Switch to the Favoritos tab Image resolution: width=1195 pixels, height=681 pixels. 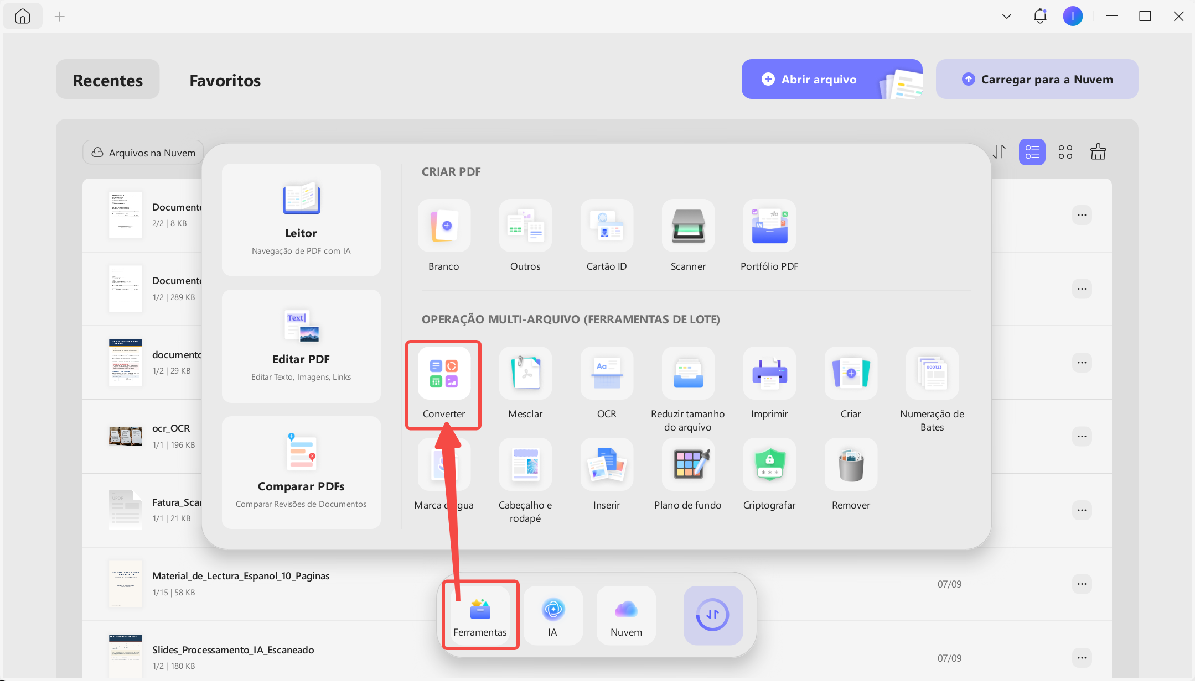point(225,80)
